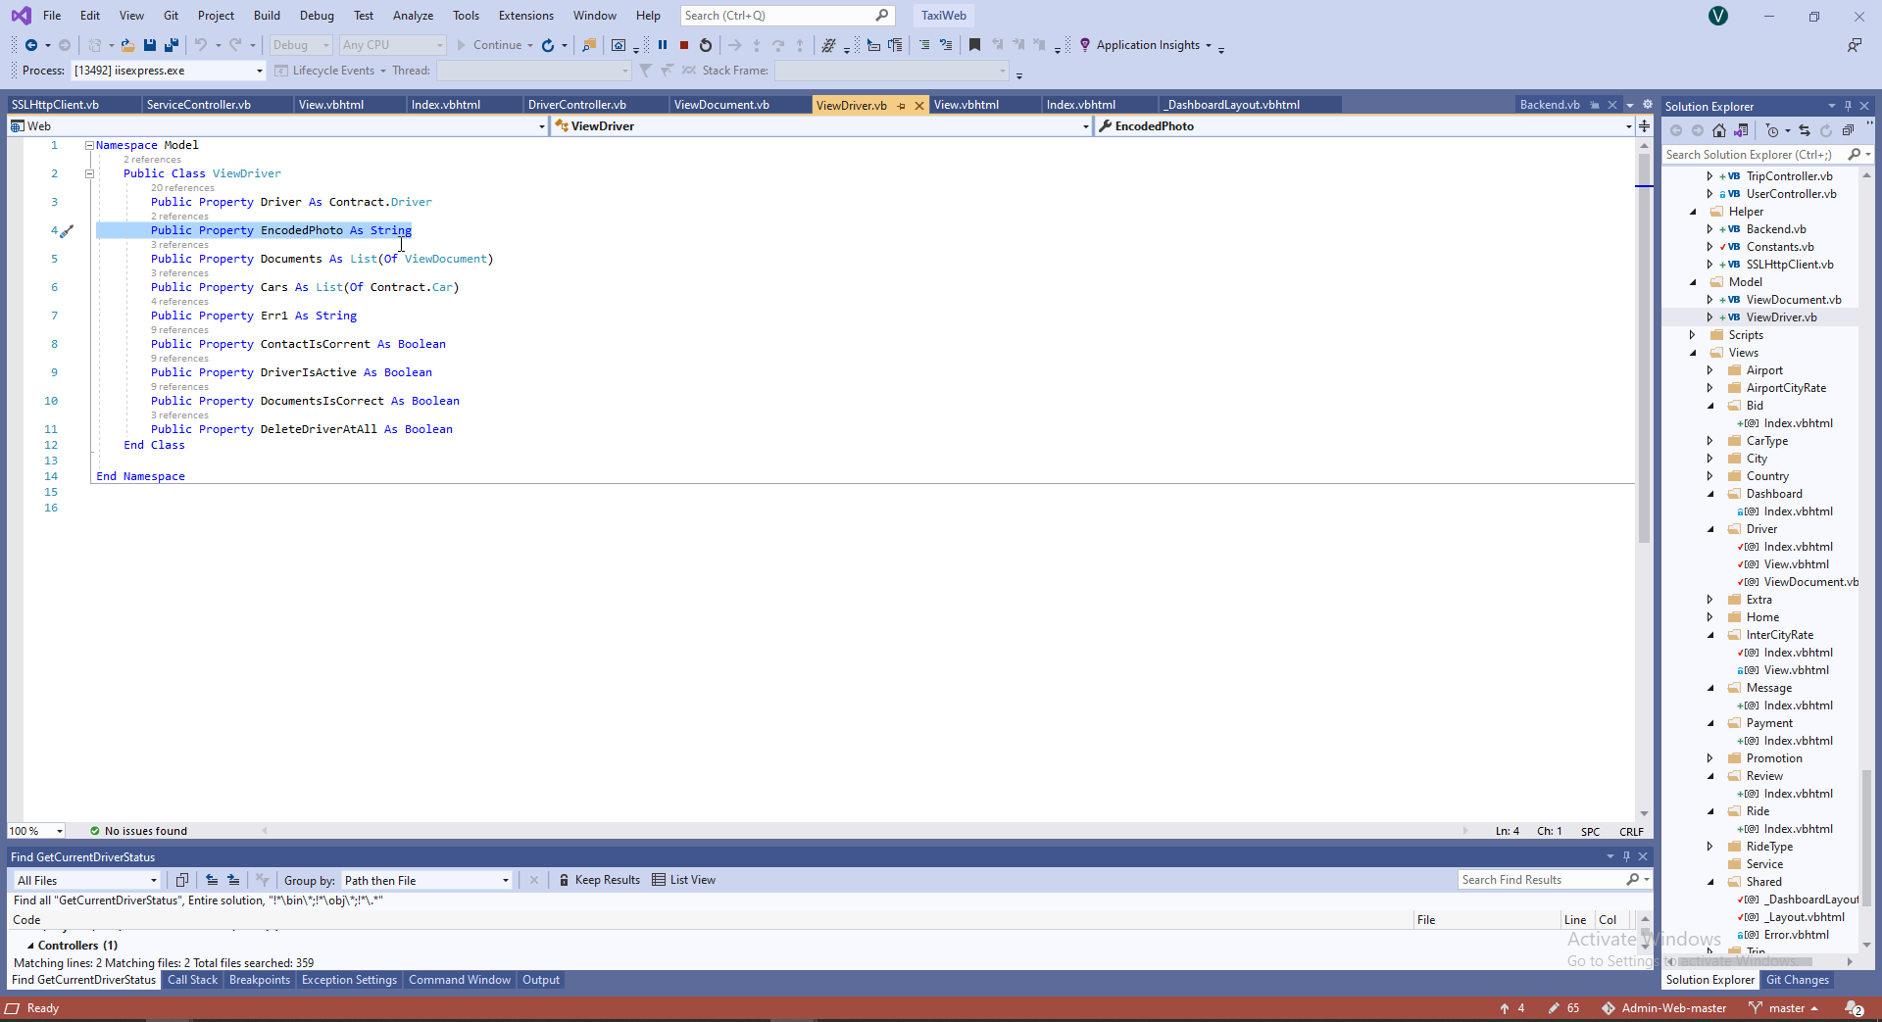Collapse All in Solution Explorer toolbar

point(1848,130)
